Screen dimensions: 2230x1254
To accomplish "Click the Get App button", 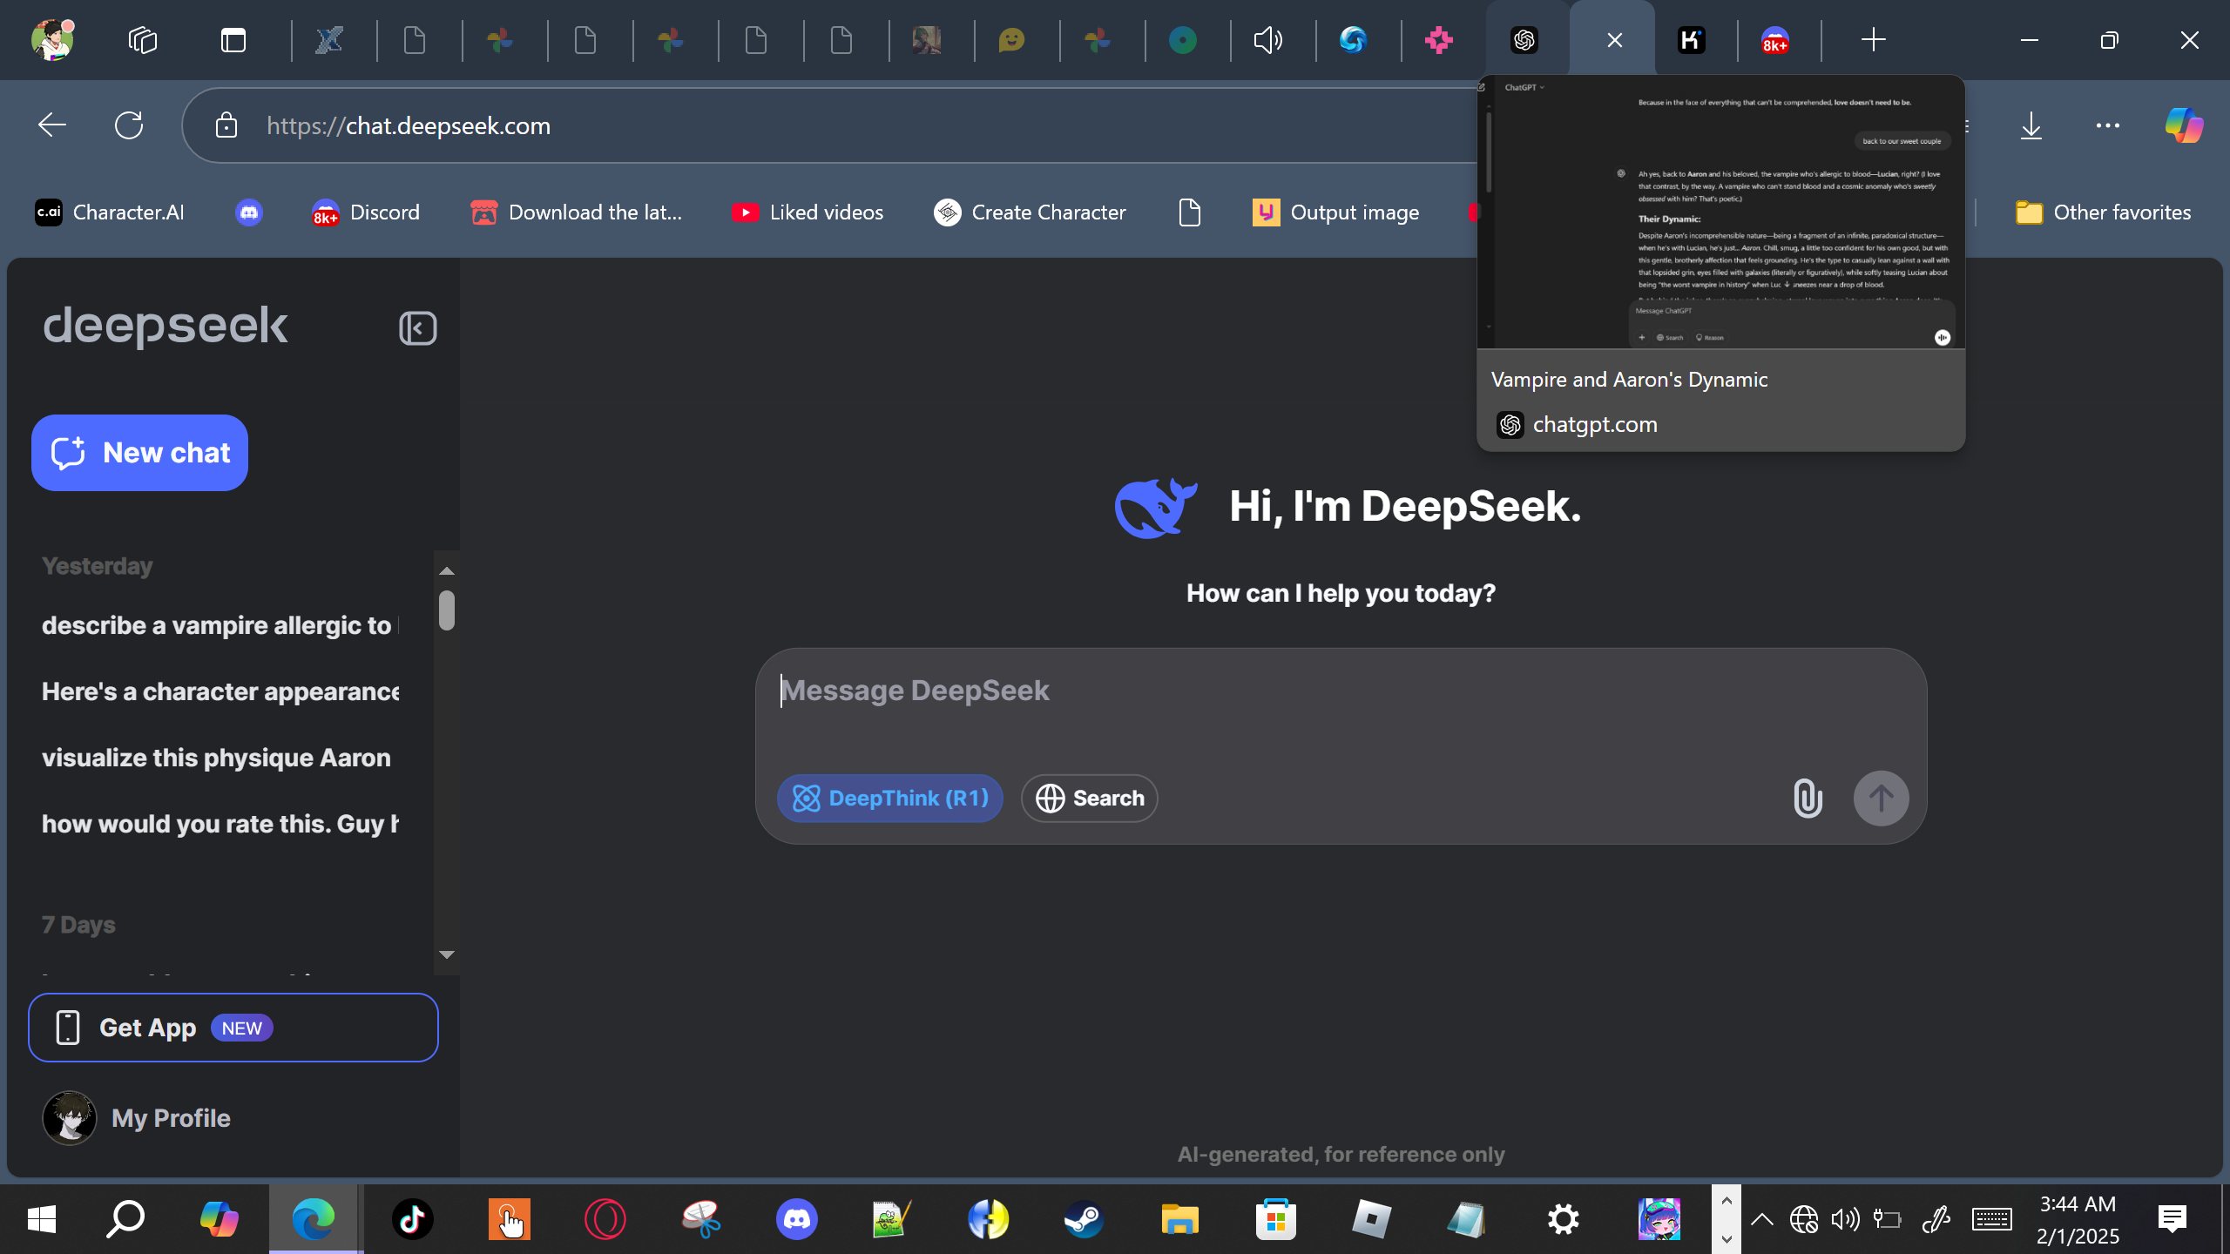I will coord(233,1028).
